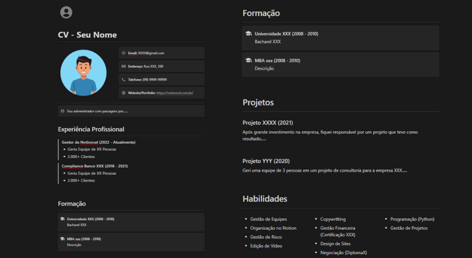Click the Geri uma equipe de 3 pessoas paragraph
This screenshot has width=472, height=258.
[x=325, y=170]
